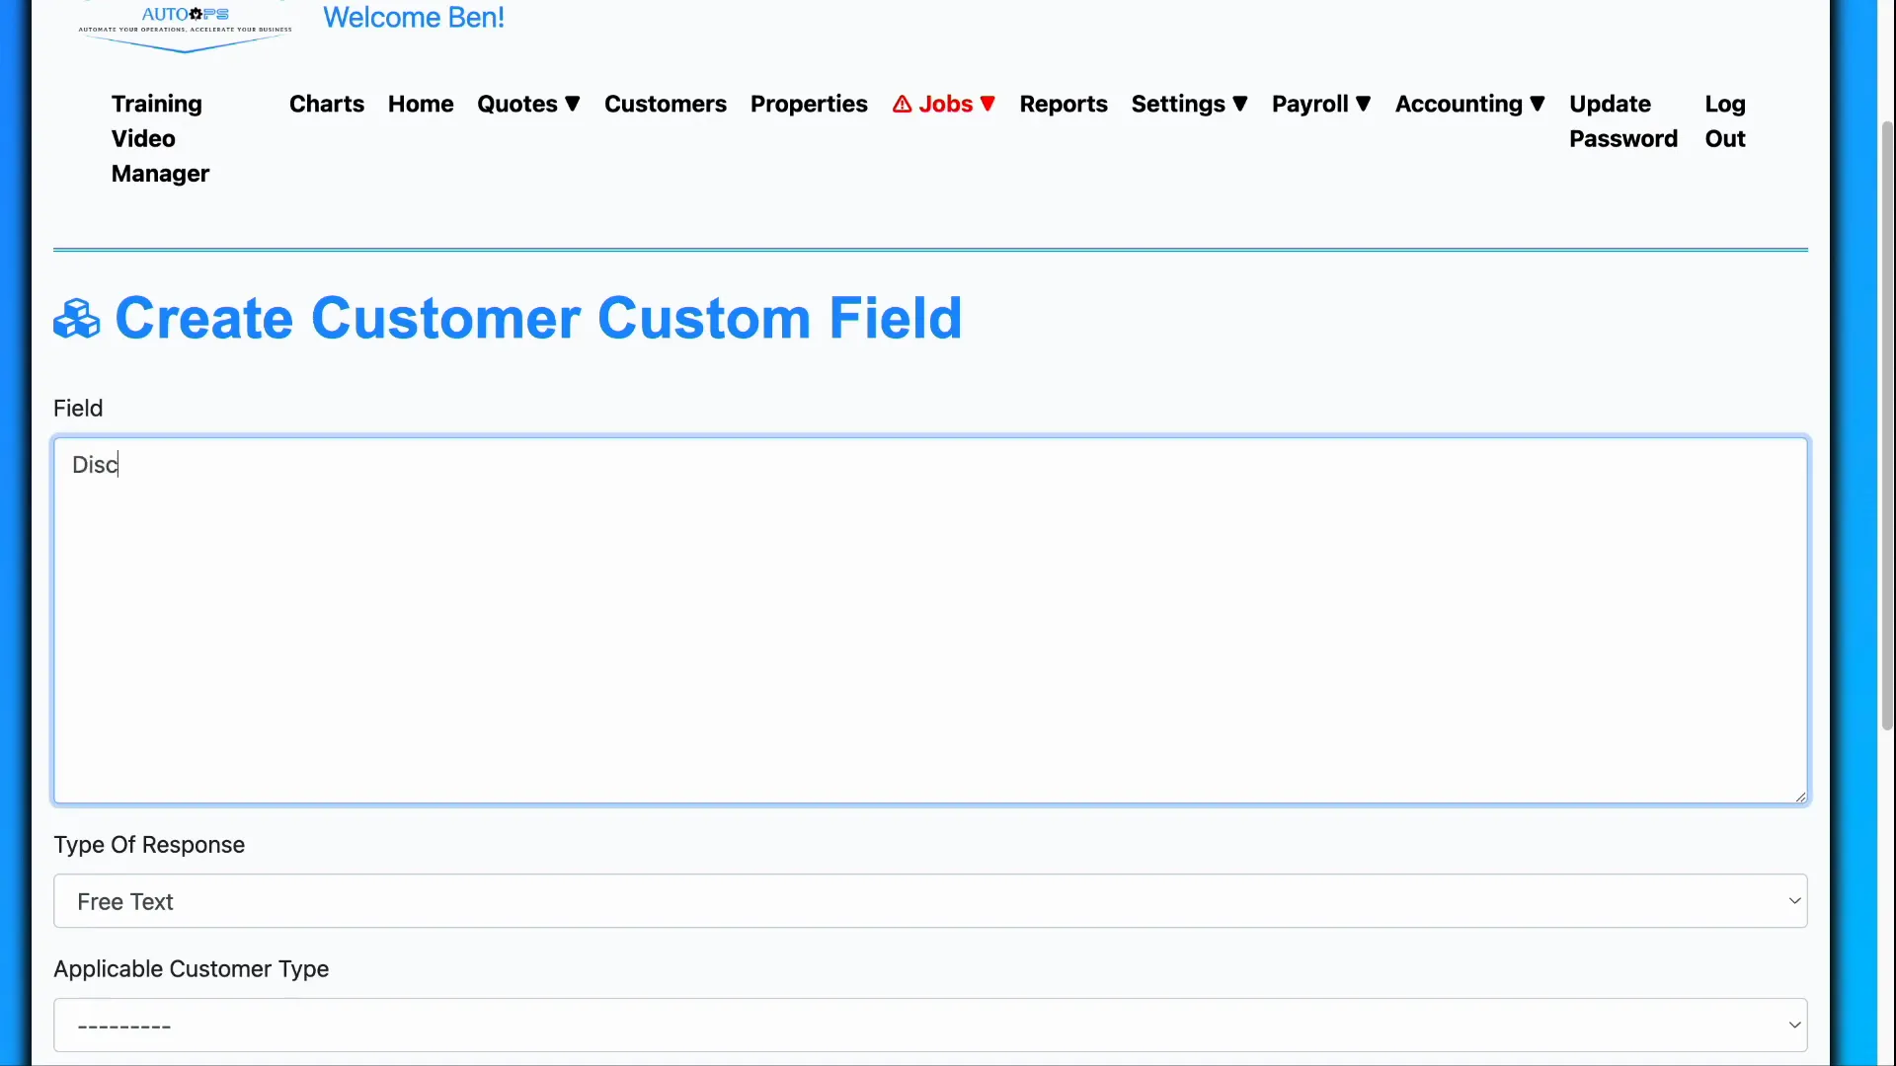Click the Free Text dropdown chevron
1896x1066 pixels.
click(1794, 901)
